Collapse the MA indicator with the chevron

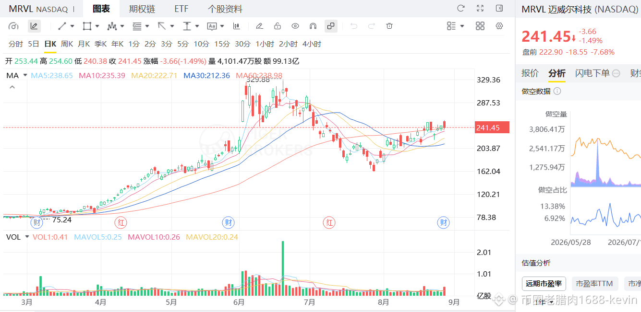tap(12, 87)
